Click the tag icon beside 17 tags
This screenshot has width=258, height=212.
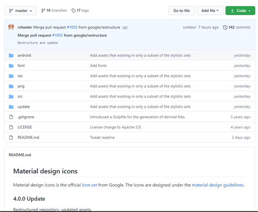tap(74, 11)
